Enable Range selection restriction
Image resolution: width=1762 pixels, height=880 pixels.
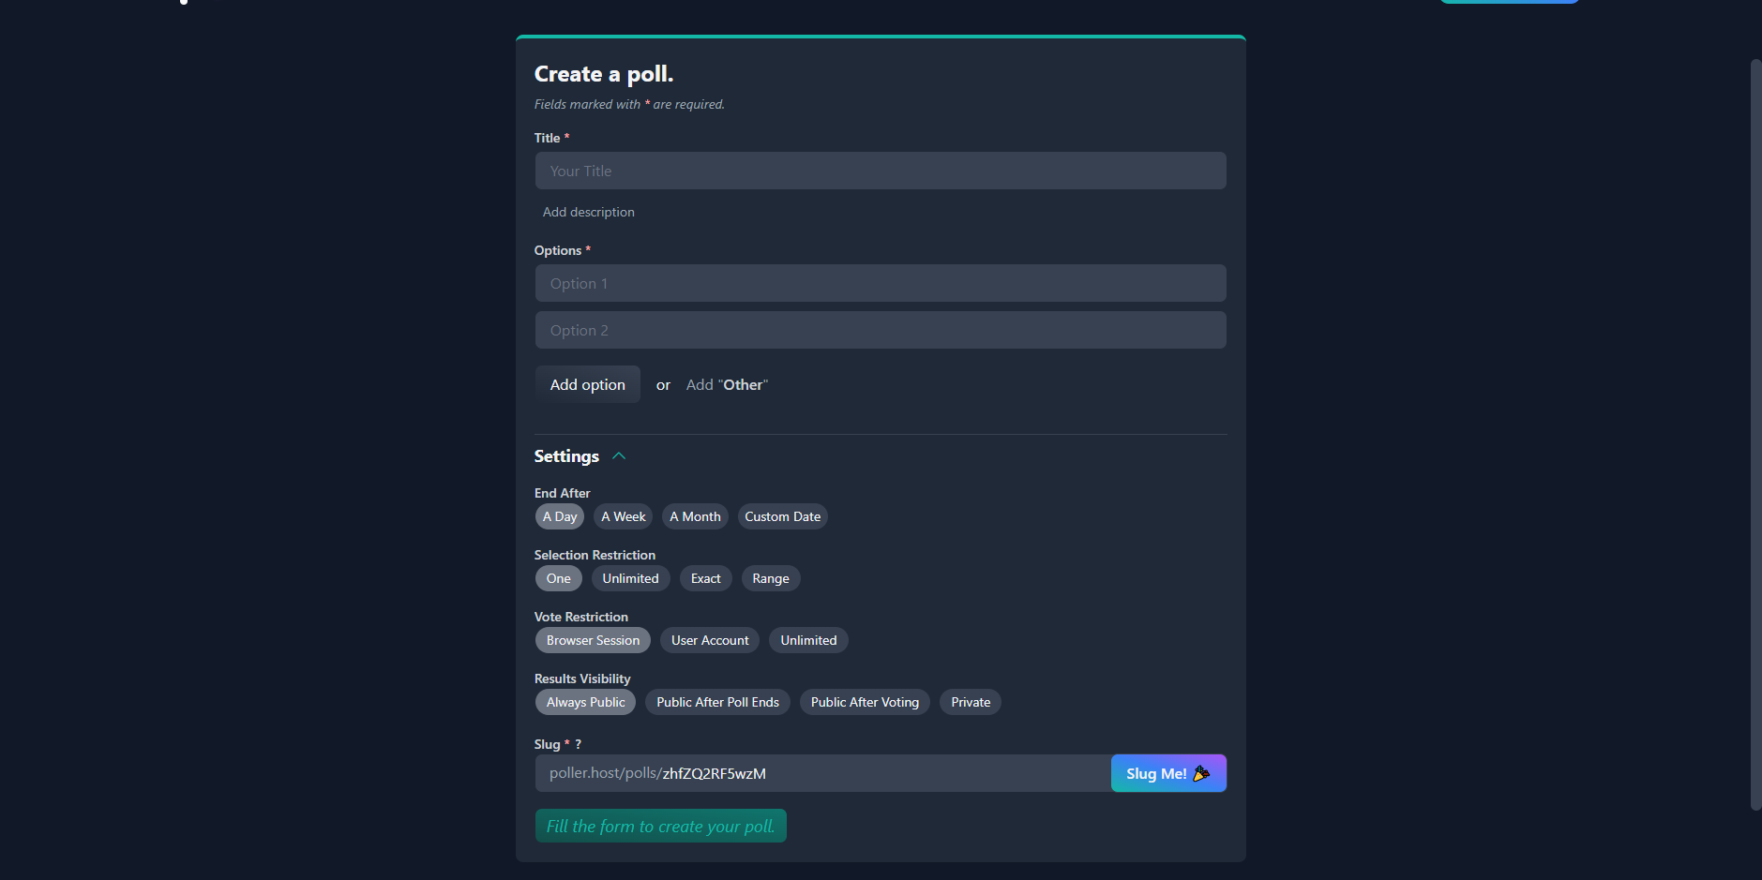(770, 578)
